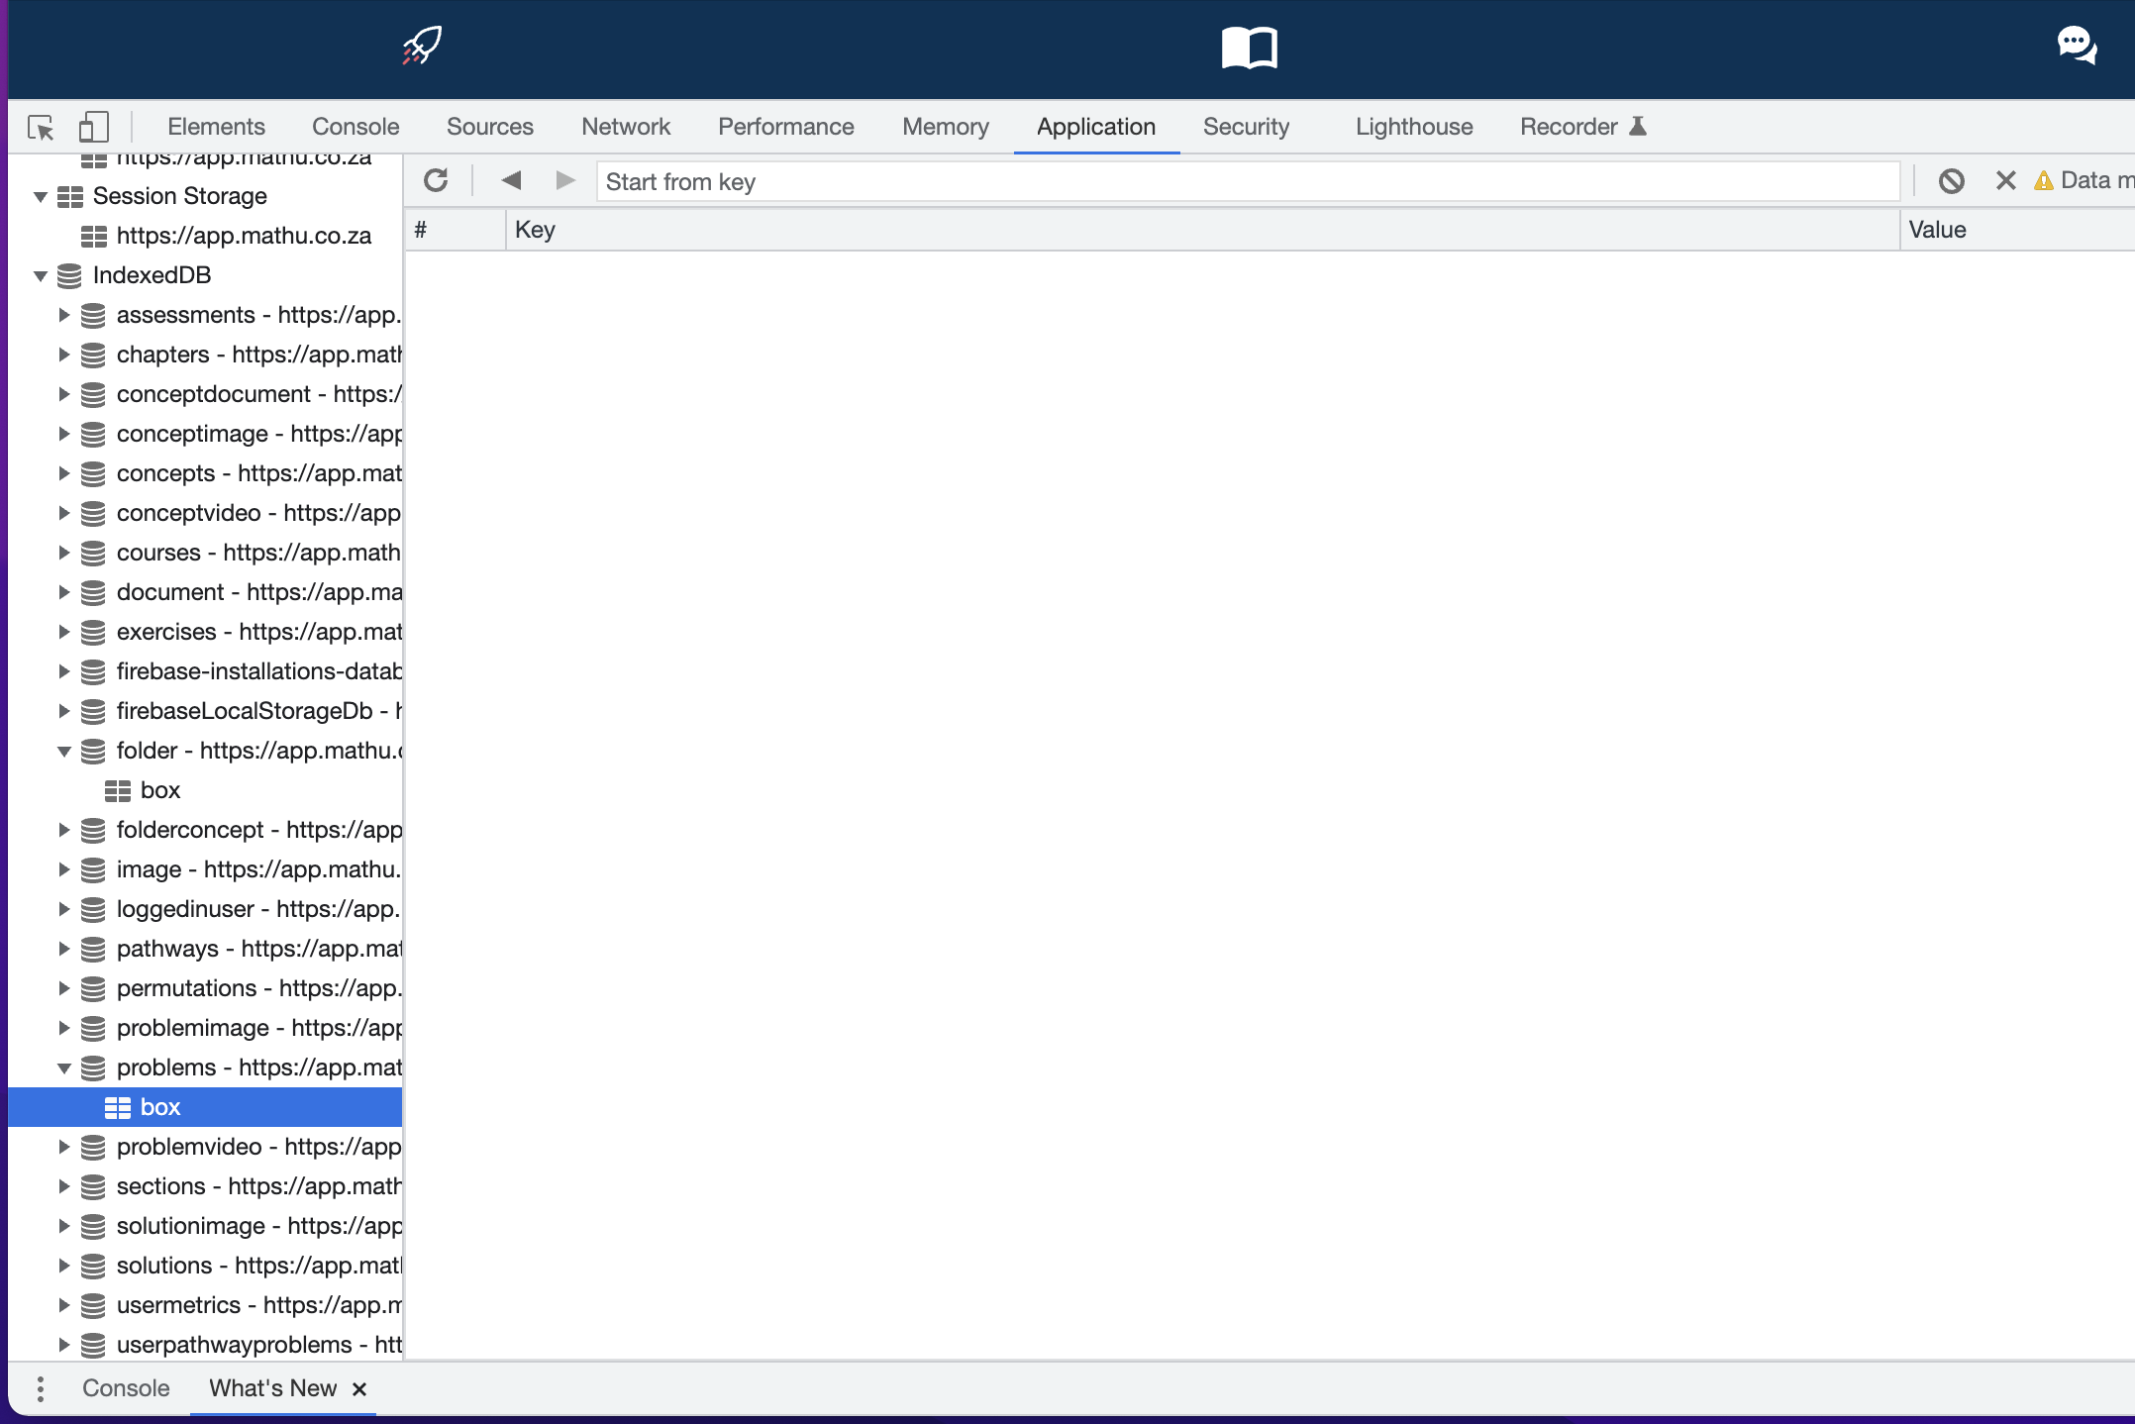Open the book icon in the app header

(x=1250, y=47)
